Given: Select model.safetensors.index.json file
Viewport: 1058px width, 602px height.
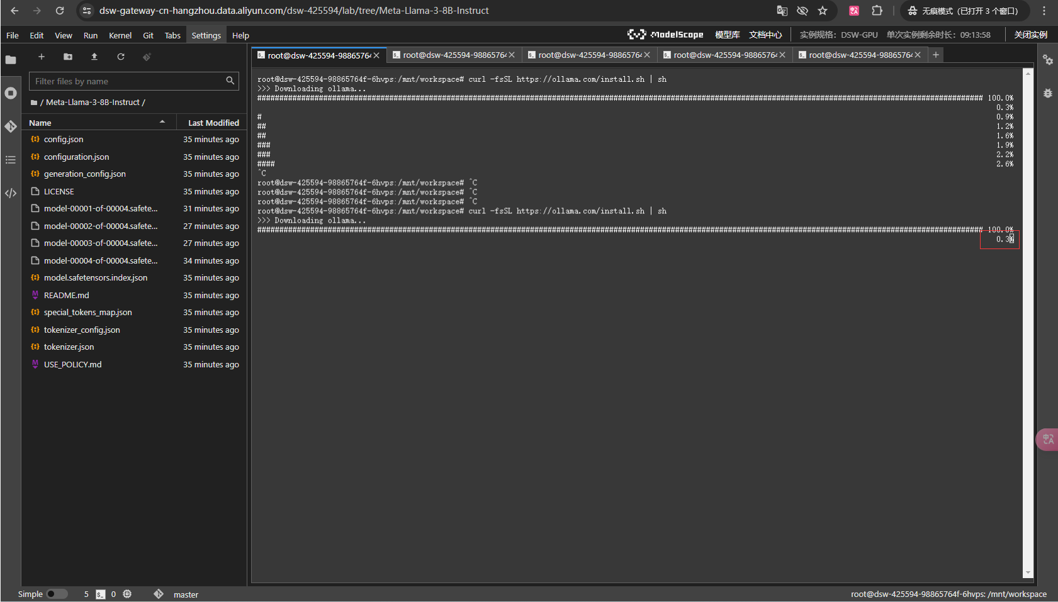Looking at the screenshot, I should point(134,278).
